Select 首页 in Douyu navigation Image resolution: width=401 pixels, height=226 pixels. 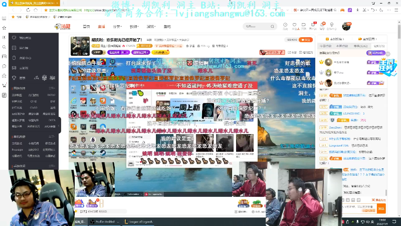tap(86, 27)
